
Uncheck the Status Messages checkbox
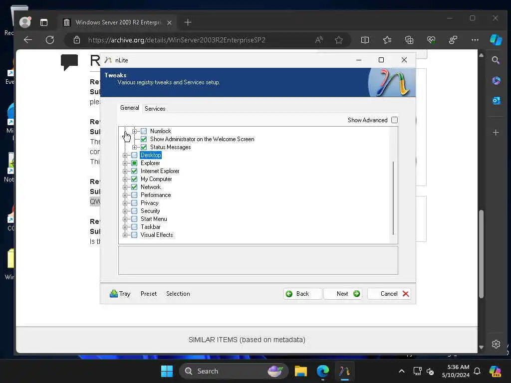pos(144,147)
